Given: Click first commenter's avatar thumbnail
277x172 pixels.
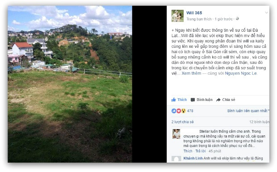Looking at the screenshot, I should point(176,134).
